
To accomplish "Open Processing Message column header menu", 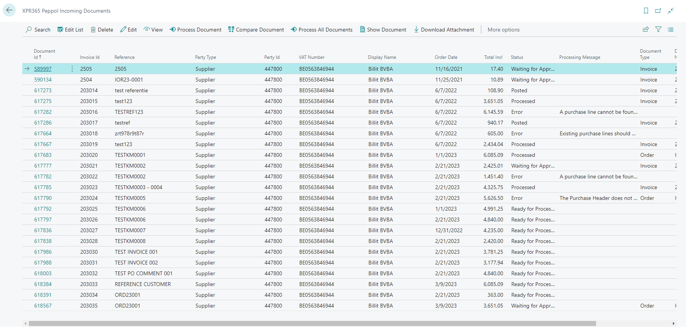I will click(580, 57).
